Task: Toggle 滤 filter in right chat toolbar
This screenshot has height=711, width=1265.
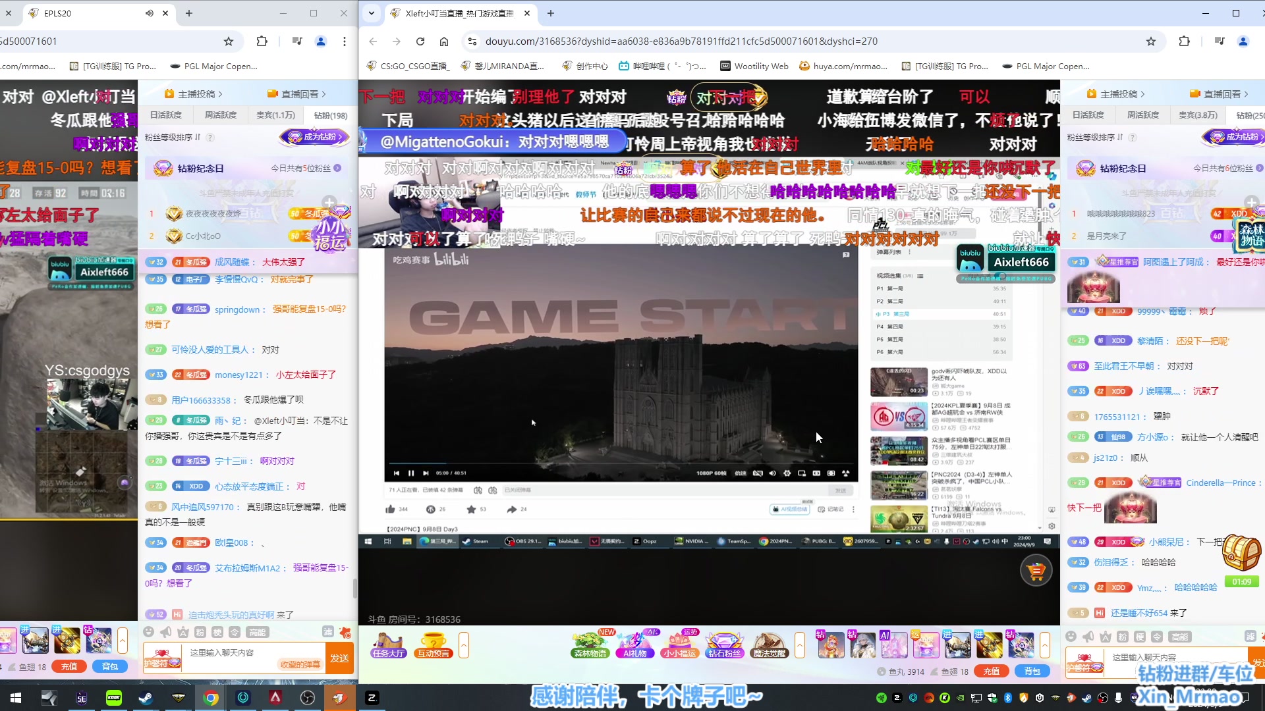Action: tap(1250, 636)
